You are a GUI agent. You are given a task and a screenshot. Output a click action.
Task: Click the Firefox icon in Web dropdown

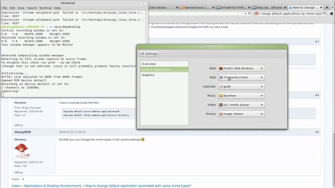coord(221,68)
